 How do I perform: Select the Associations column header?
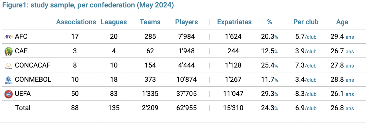pyautogui.click(x=76, y=22)
